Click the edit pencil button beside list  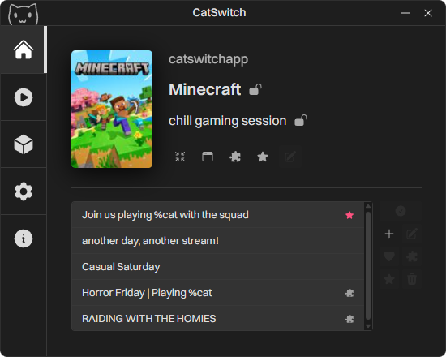click(x=412, y=234)
